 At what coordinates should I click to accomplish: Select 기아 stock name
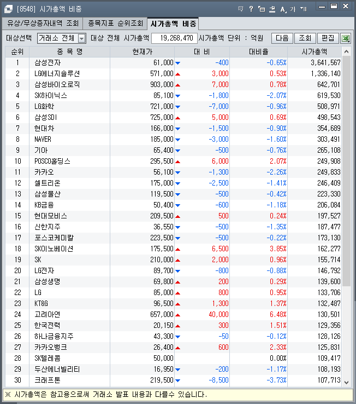click(x=41, y=150)
